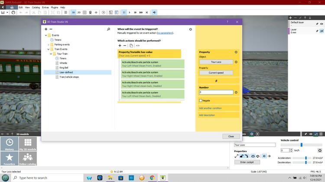This screenshot has height=182, width=325.
Task: Toggle the sound speaker icon in the toolbar
Action: [x=154, y=13]
